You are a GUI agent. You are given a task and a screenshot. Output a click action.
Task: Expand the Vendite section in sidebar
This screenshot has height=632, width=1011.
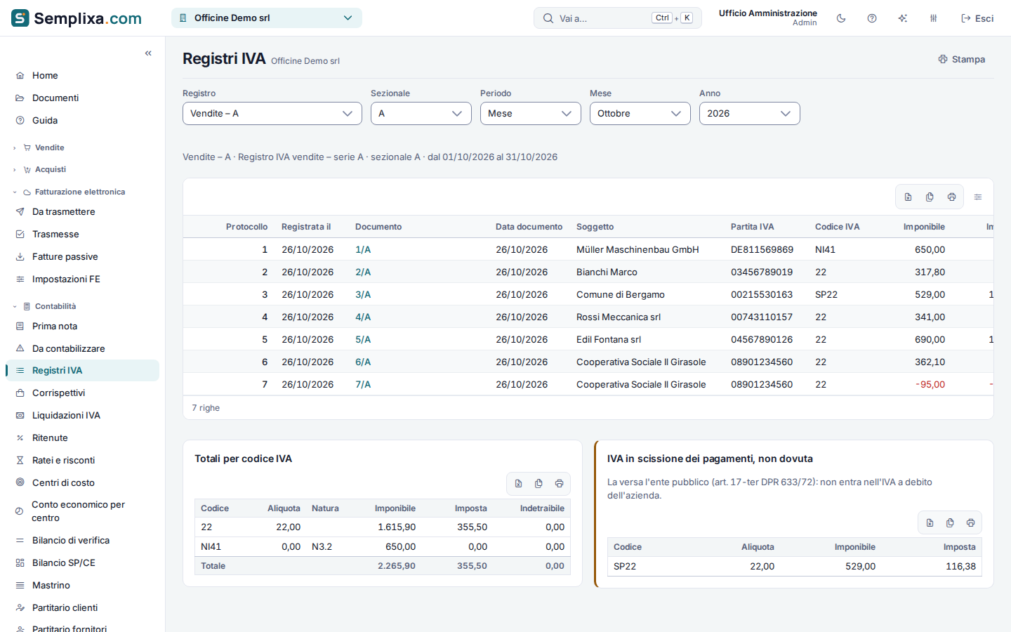(x=83, y=147)
